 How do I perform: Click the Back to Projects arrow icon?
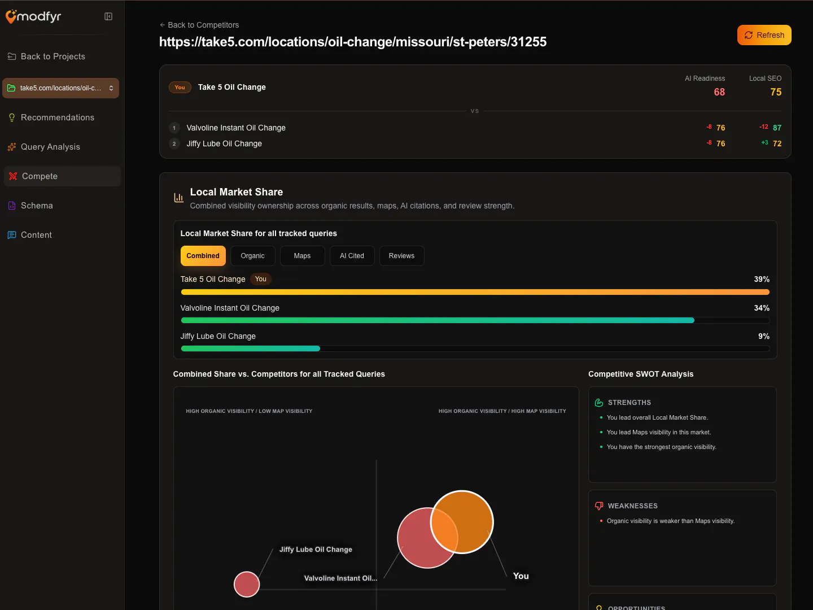12,56
